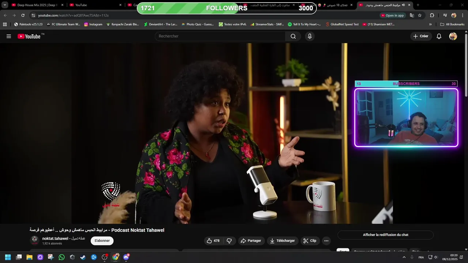Open Chrome extensions puzzle icon
Screen dimensions: 468x263
[432, 15]
